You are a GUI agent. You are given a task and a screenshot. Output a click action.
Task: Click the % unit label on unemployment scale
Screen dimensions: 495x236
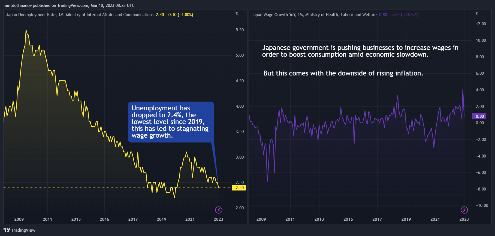pos(237,14)
